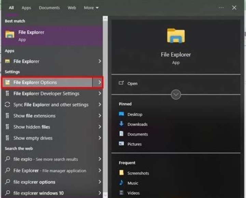
Task: Select the All search tab
Action: click(11, 8)
